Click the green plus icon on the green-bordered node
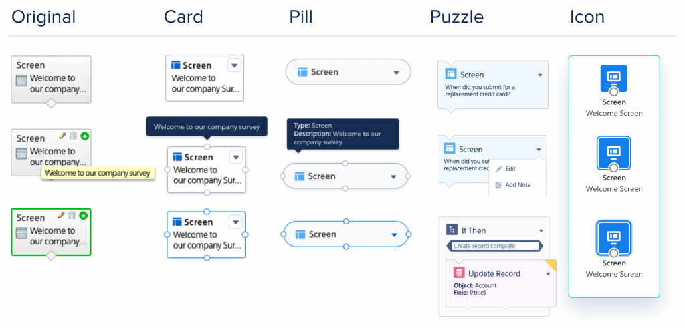The height and width of the screenshot is (328, 685). (84, 215)
